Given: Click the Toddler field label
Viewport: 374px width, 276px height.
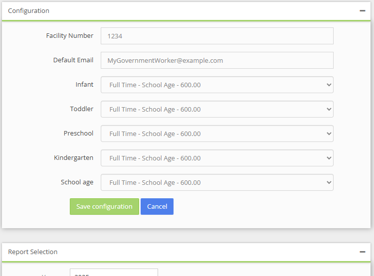Looking at the screenshot, I should [81, 109].
